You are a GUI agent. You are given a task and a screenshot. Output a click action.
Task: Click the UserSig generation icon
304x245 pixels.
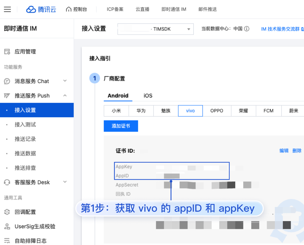pyautogui.click(x=7, y=226)
